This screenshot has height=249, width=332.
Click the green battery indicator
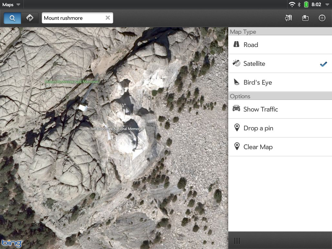306,5
